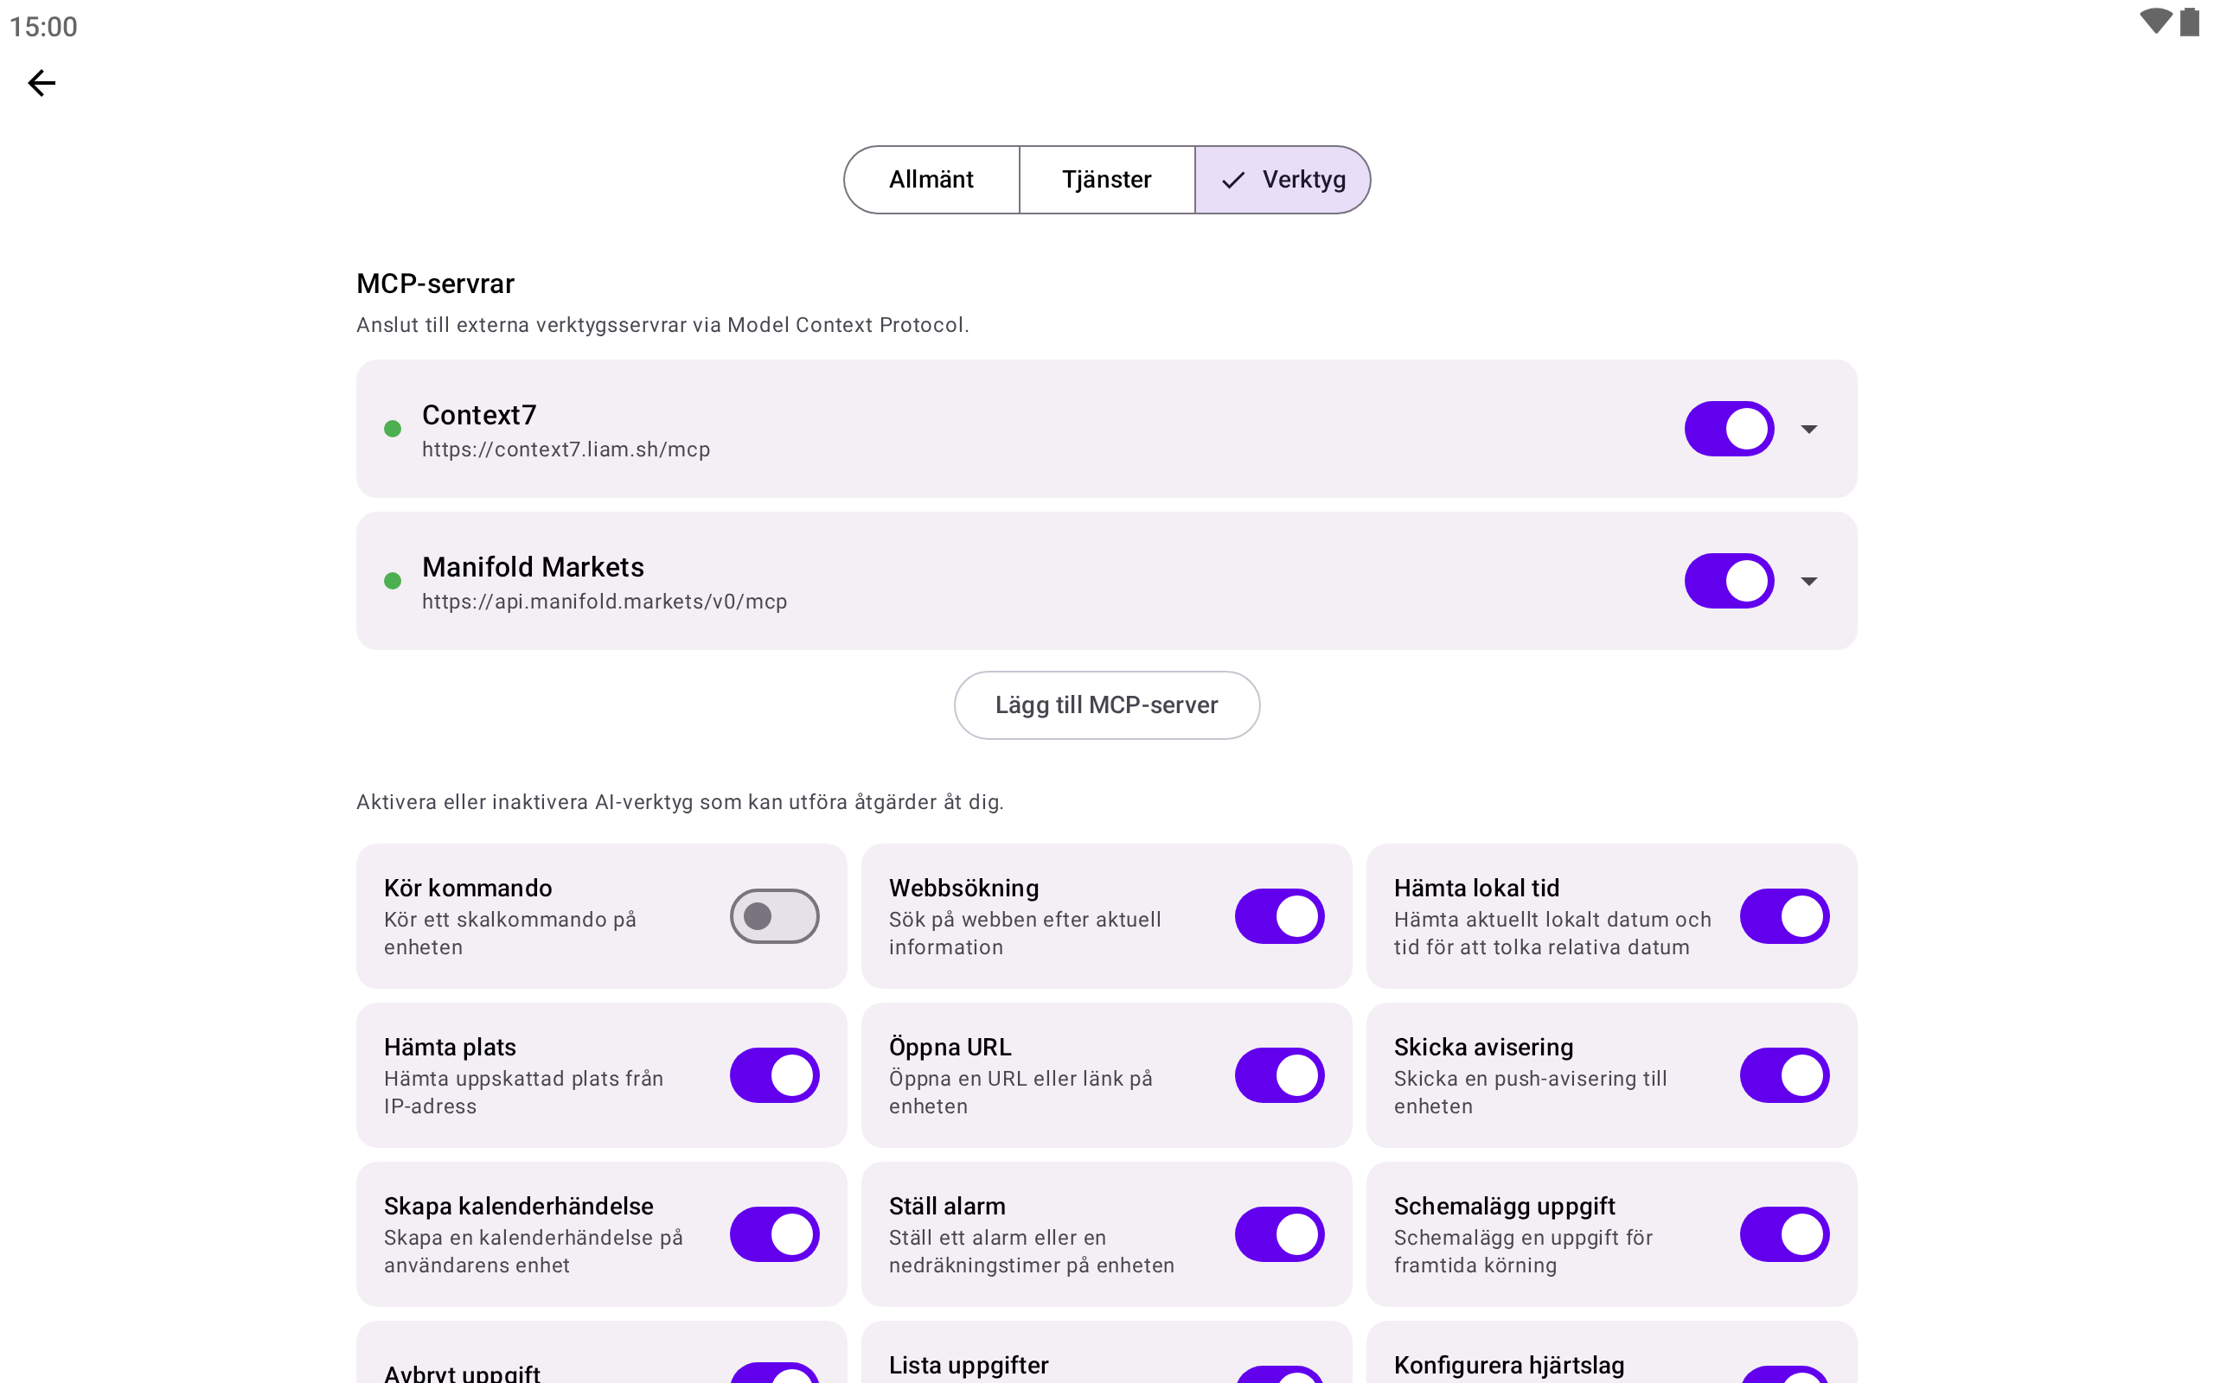The image size is (2214, 1383).
Task: Click Lägg till MCP-server button
Action: click(1106, 705)
